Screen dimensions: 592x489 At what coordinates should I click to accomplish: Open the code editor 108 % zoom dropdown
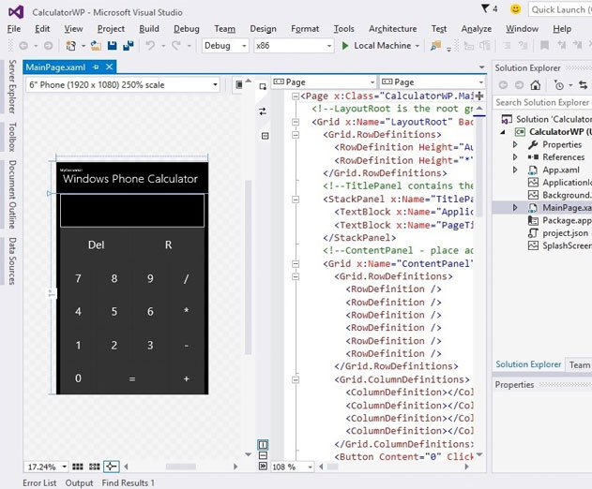[x=293, y=467]
